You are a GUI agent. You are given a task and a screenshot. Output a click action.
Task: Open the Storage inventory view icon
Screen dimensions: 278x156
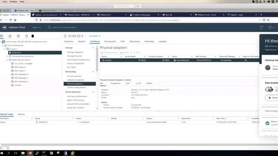click(18, 36)
